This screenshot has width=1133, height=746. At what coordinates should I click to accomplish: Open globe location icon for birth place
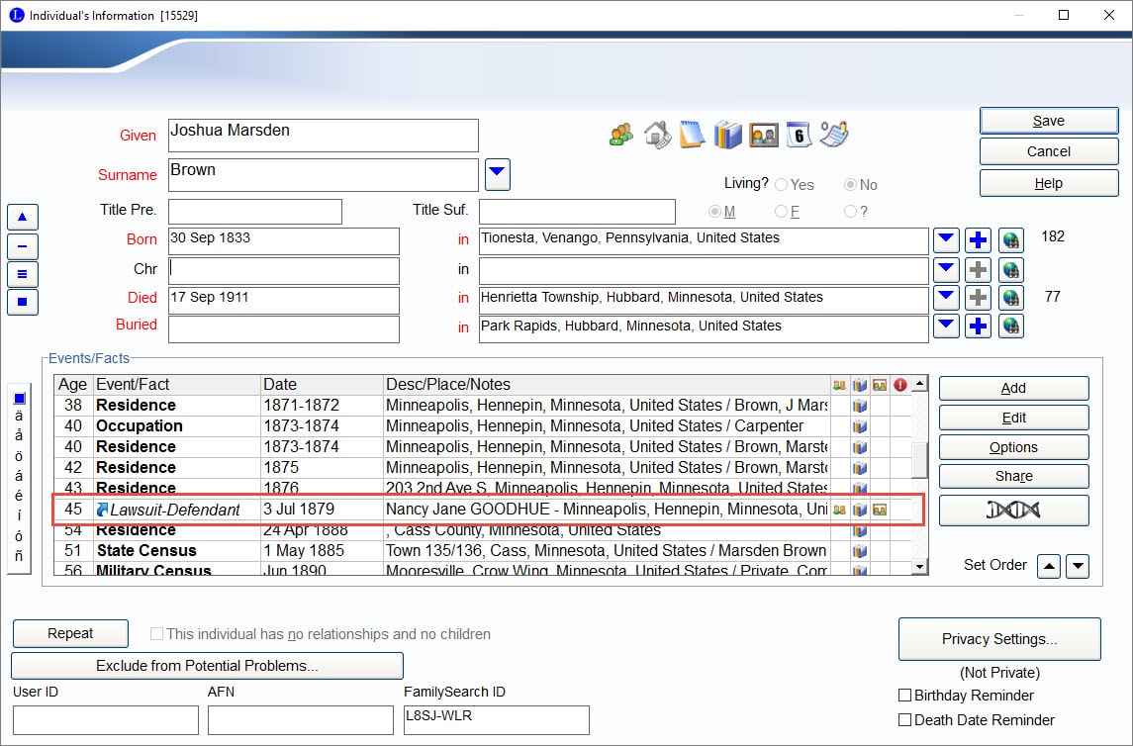(1011, 239)
